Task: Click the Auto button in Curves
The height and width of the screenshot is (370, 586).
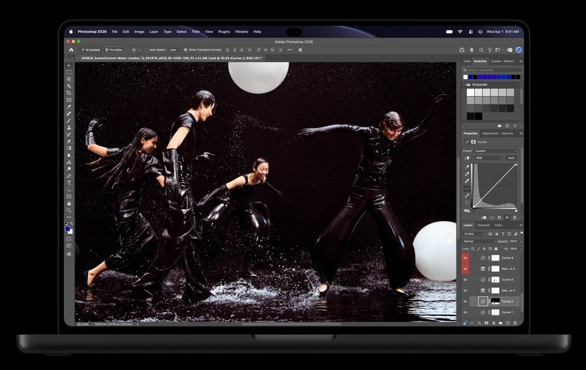Action: coord(511,158)
